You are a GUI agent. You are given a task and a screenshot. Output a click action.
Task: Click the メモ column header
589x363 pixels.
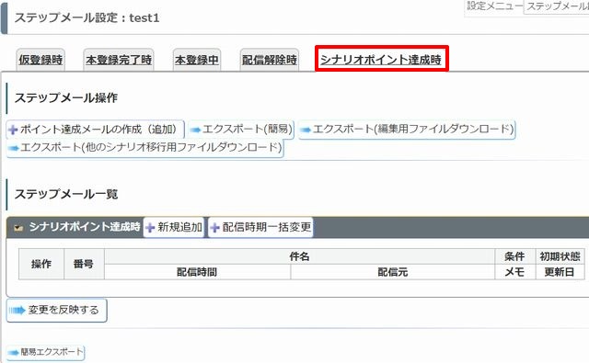pos(514,272)
